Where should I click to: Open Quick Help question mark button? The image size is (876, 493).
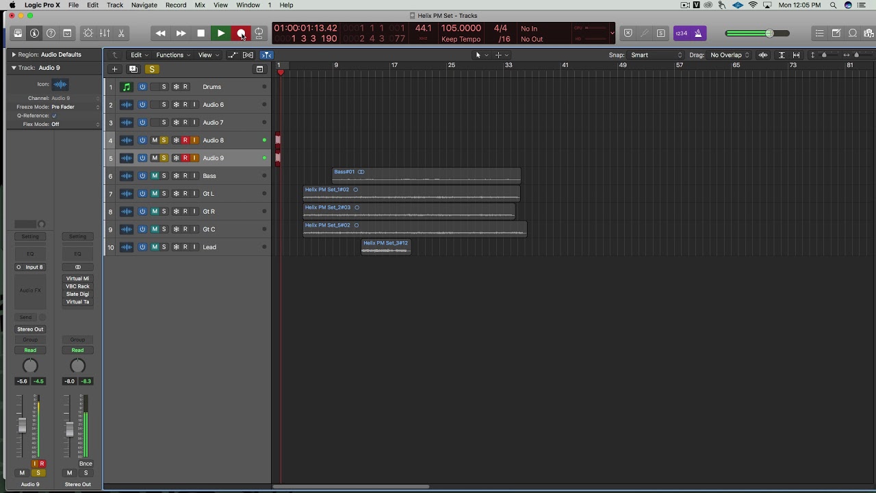(51, 33)
